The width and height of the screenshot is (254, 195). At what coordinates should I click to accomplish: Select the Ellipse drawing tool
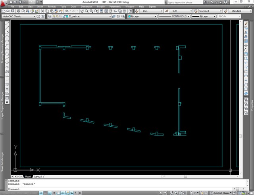7,63
